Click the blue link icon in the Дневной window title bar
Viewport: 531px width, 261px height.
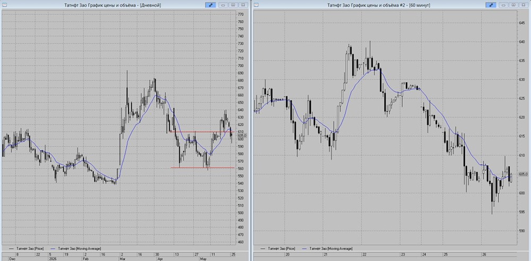210,5
